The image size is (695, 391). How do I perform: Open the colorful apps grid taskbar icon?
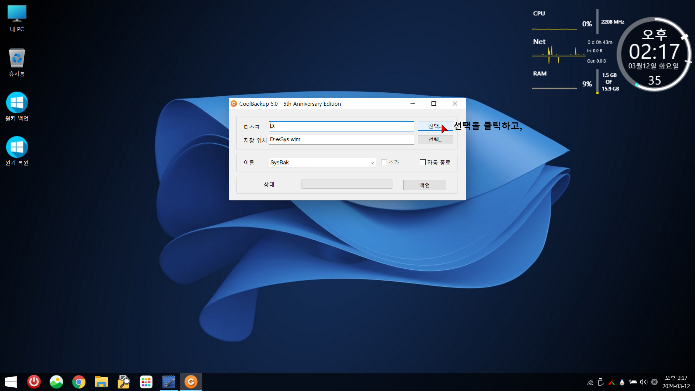[x=146, y=382]
